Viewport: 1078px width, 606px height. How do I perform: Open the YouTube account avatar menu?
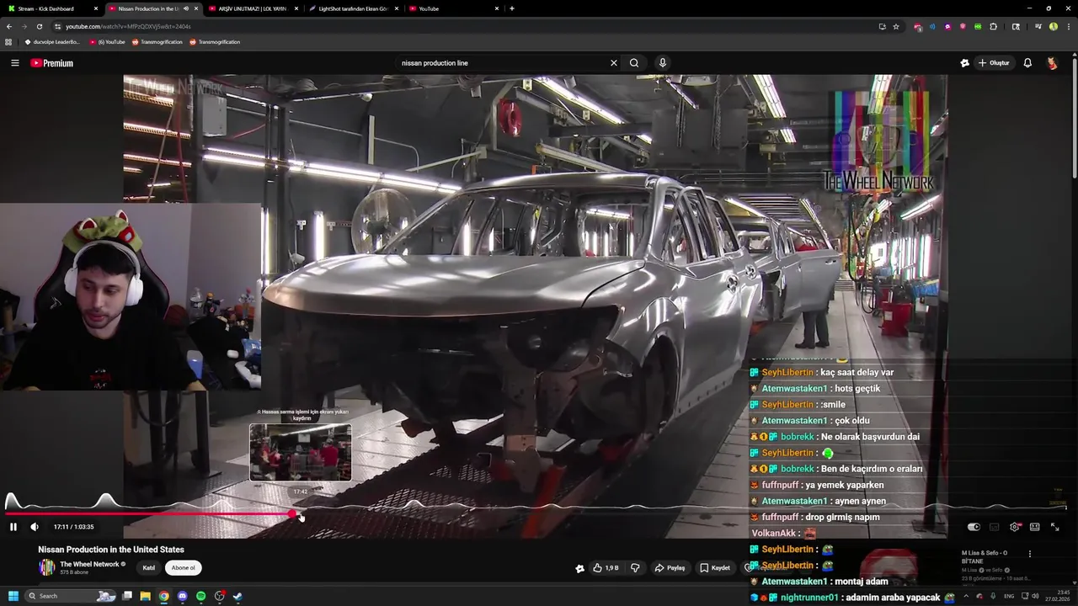(x=1052, y=63)
